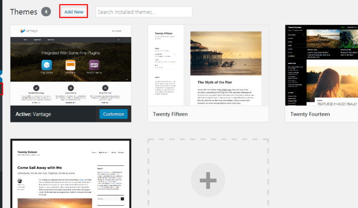Viewport: 358px width, 208px height.
Task: Customize the active Vantage theme
Action: click(114, 114)
